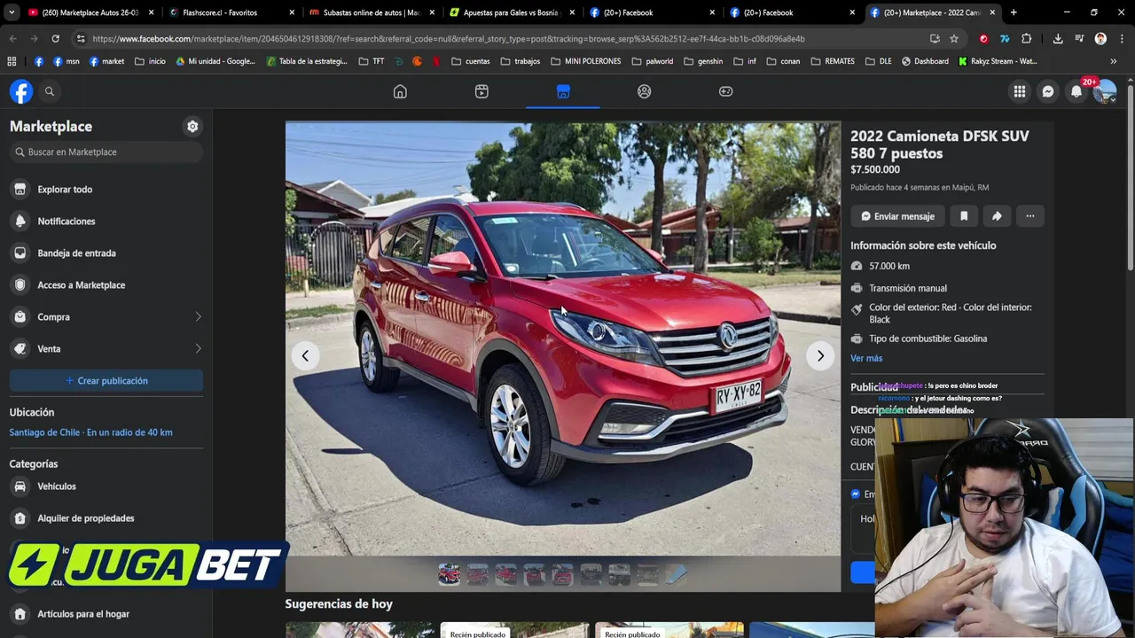1135x638 pixels.
Task: Open the browser downloads icon
Action: 1058,39
